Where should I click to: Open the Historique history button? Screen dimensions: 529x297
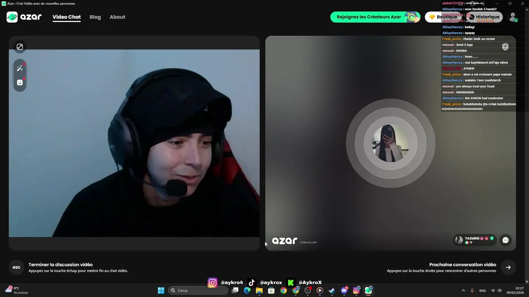click(484, 17)
